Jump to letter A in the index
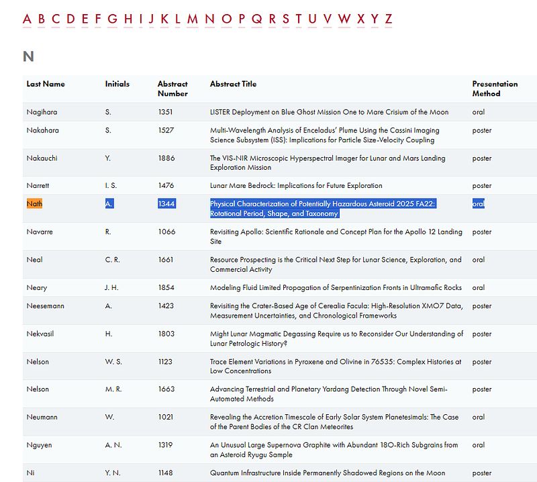 tap(27, 19)
